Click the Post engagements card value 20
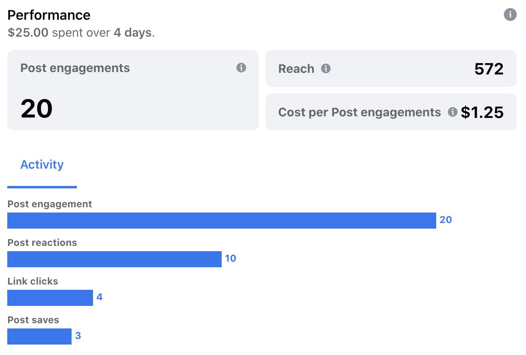This screenshot has height=355, width=526. pos(37,109)
